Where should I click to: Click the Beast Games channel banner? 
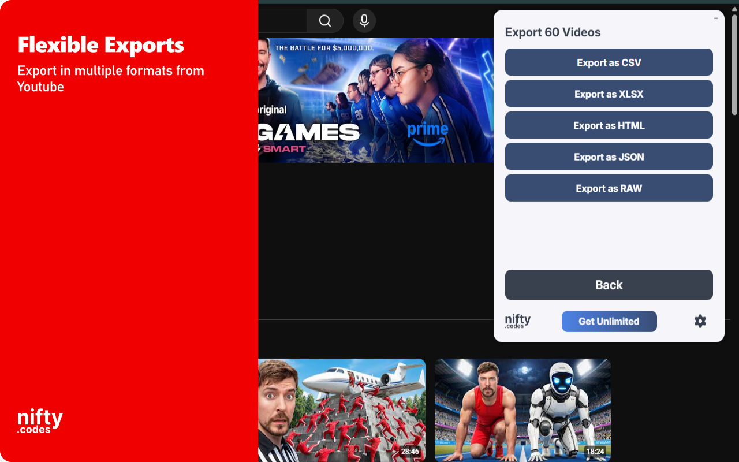pos(375,101)
